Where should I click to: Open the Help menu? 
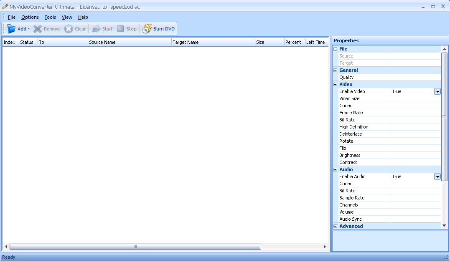pyautogui.click(x=83, y=17)
